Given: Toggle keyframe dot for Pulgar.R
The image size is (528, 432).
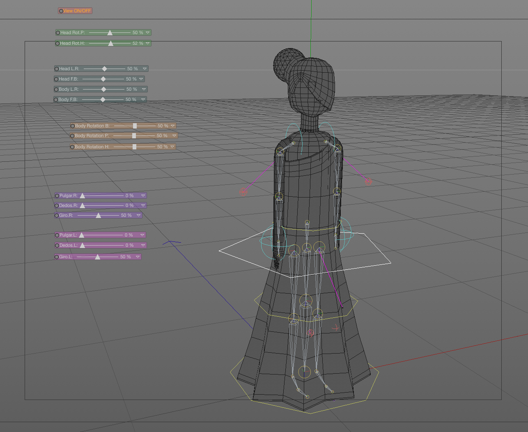Looking at the screenshot, I should coord(57,196).
